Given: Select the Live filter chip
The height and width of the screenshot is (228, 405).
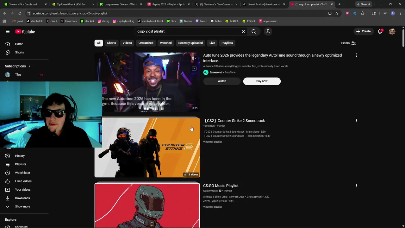Looking at the screenshot, I should [x=212, y=43].
